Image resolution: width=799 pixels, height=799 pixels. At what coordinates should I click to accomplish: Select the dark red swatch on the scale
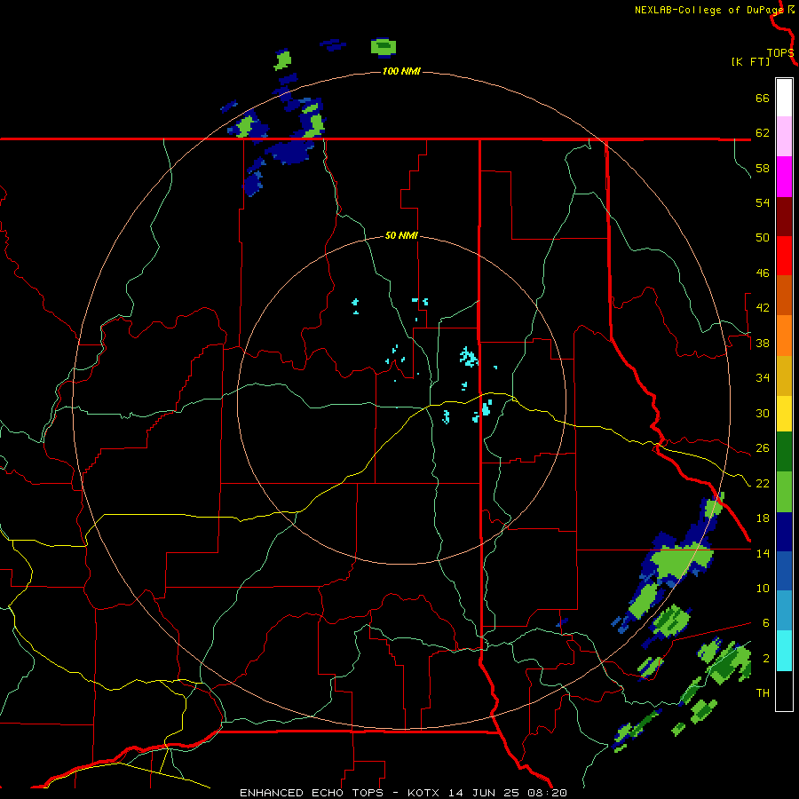(784, 217)
